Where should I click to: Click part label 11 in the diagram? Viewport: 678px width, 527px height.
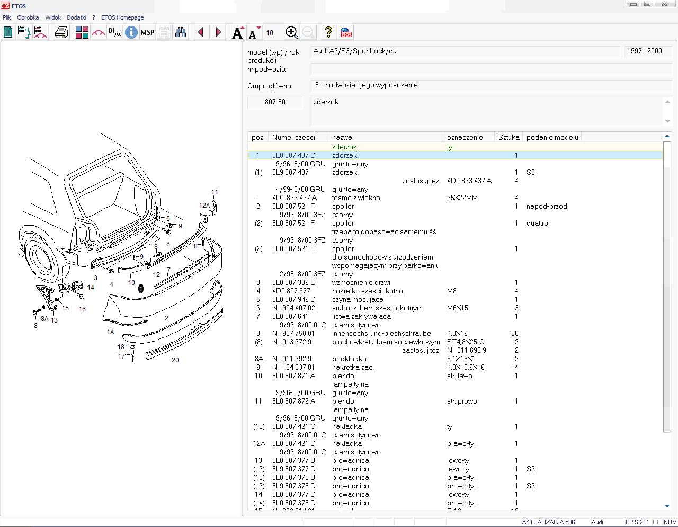pos(215,192)
